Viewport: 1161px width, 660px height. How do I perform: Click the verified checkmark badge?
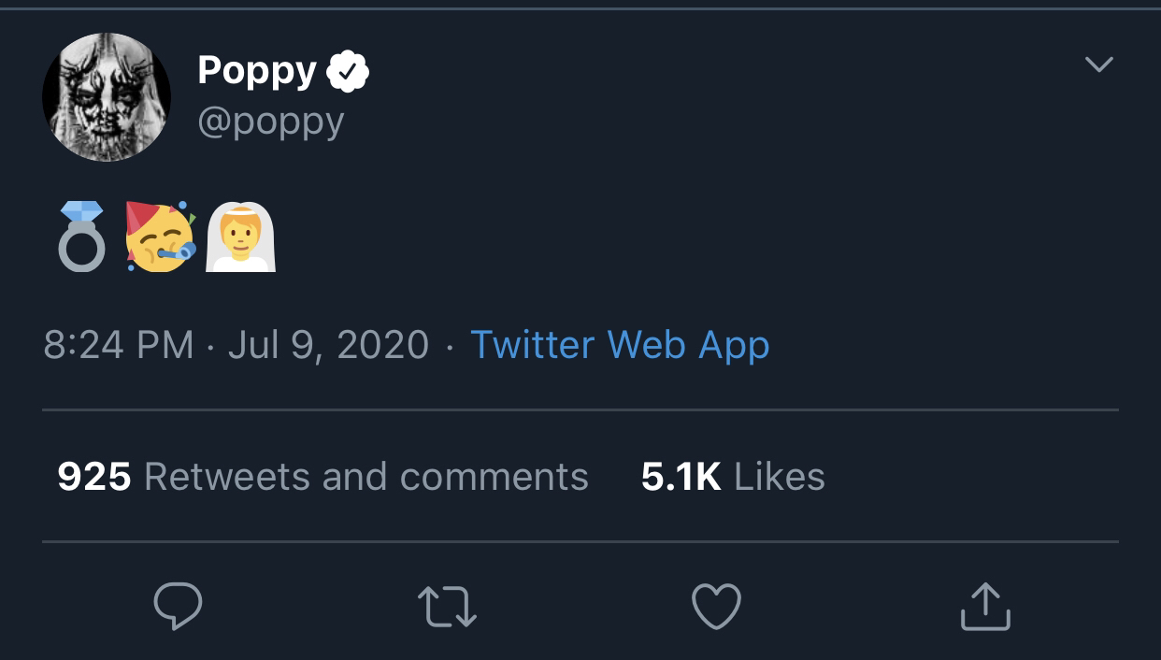tap(348, 72)
